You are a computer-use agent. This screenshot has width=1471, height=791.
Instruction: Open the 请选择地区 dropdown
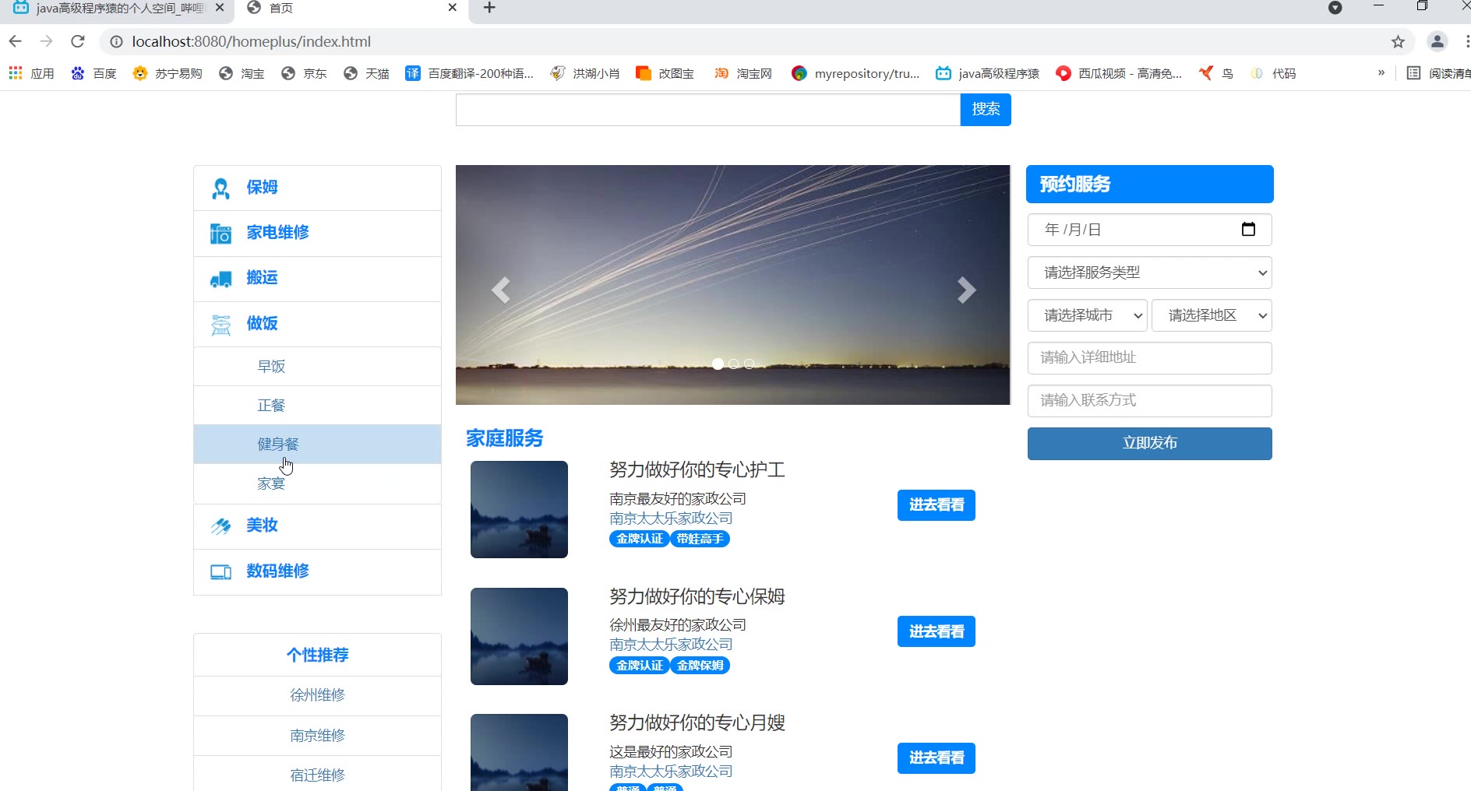point(1212,315)
